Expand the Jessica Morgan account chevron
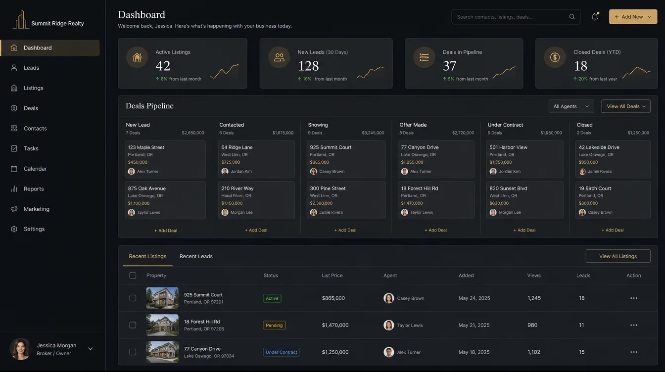 click(x=91, y=349)
